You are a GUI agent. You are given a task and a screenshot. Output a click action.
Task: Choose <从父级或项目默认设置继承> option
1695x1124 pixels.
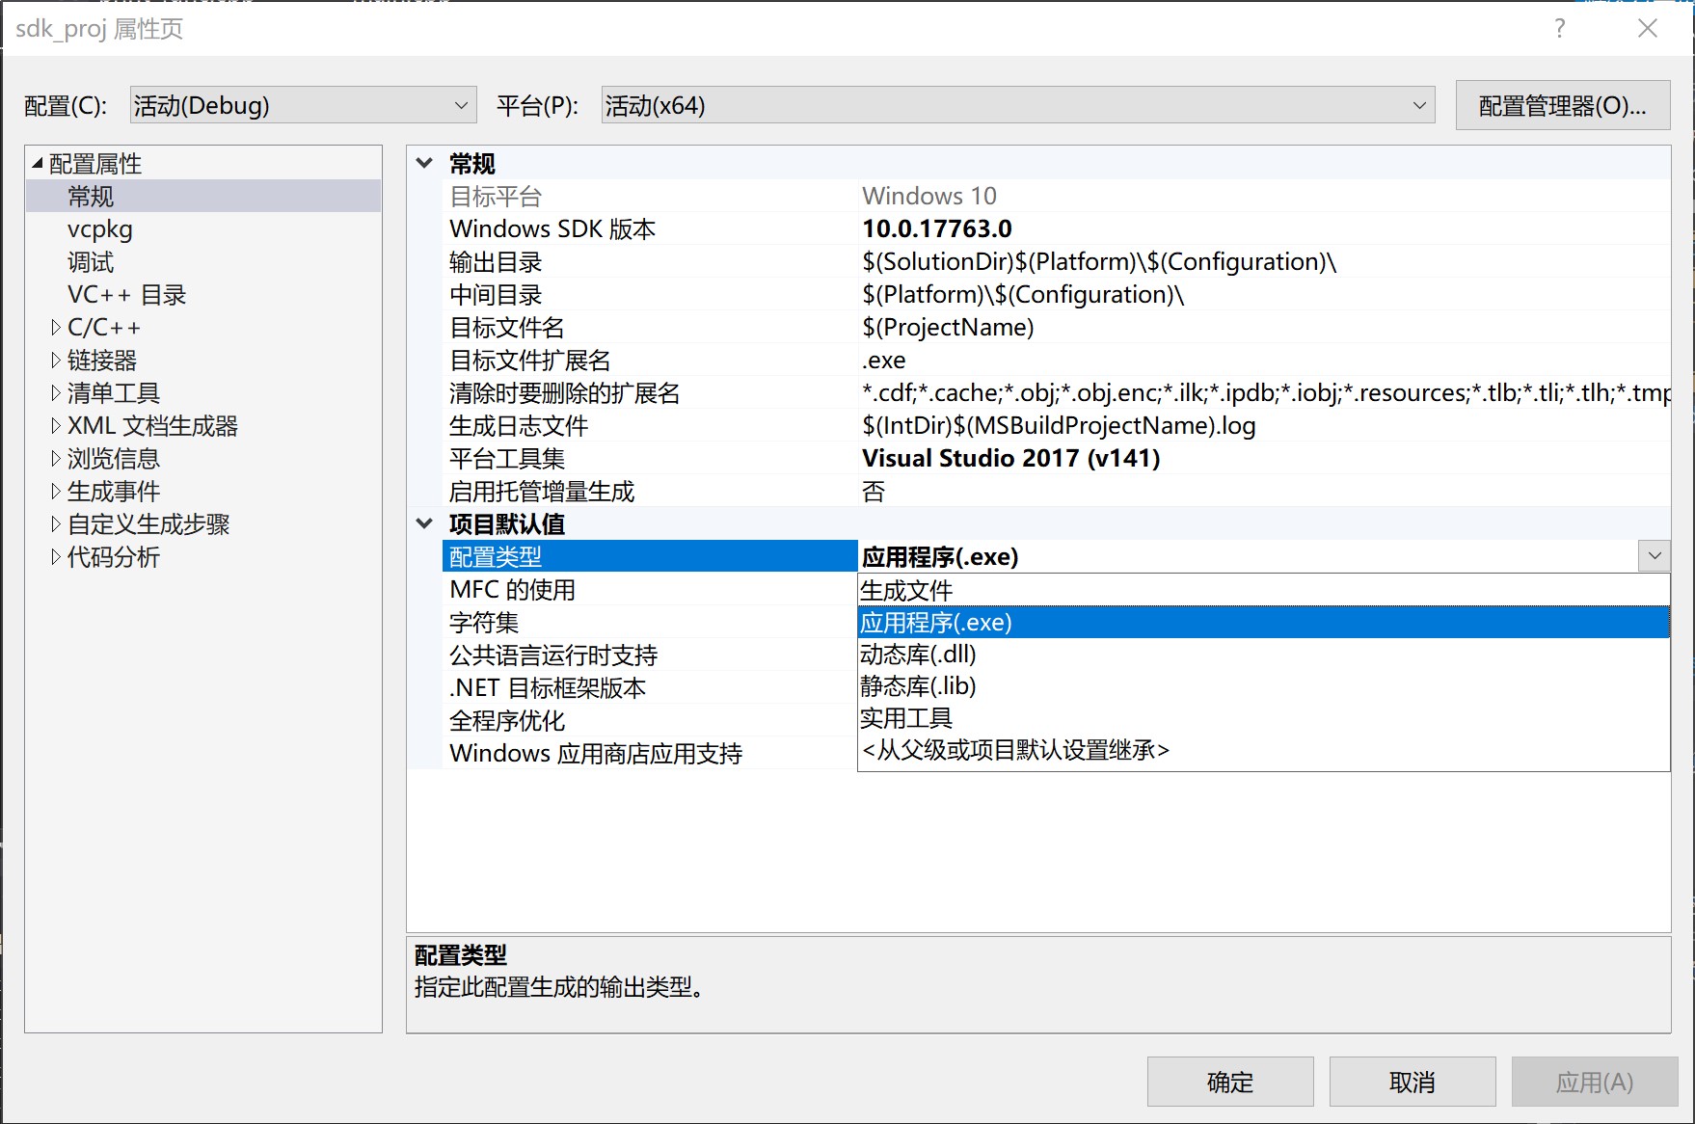[x=1264, y=749]
